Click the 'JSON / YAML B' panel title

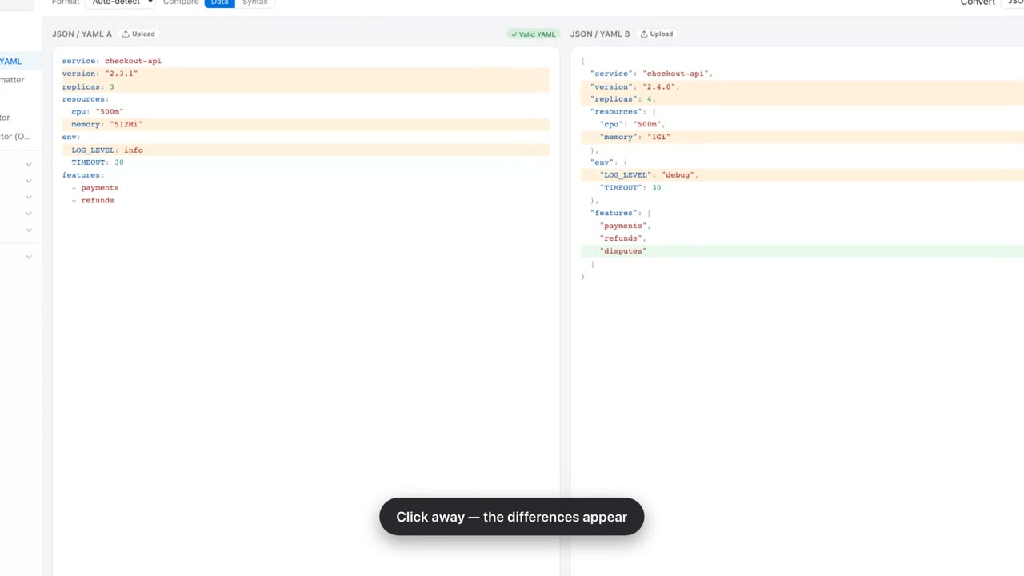(600, 34)
